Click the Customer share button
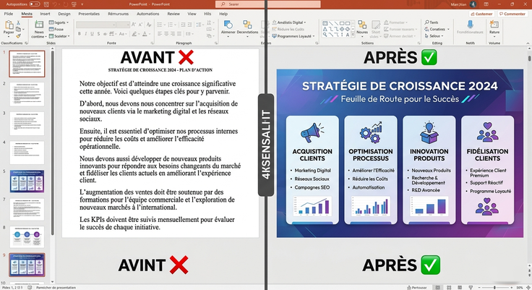Image resolution: width=532 pixels, height=290 pixels. point(482,14)
